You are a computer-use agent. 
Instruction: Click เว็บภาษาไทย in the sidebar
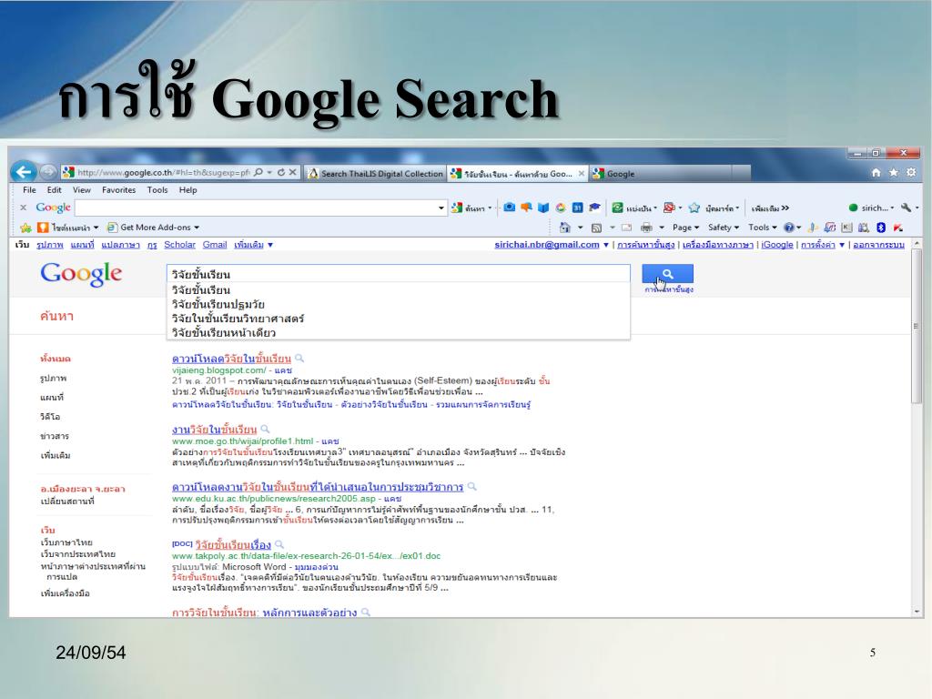tap(66, 542)
